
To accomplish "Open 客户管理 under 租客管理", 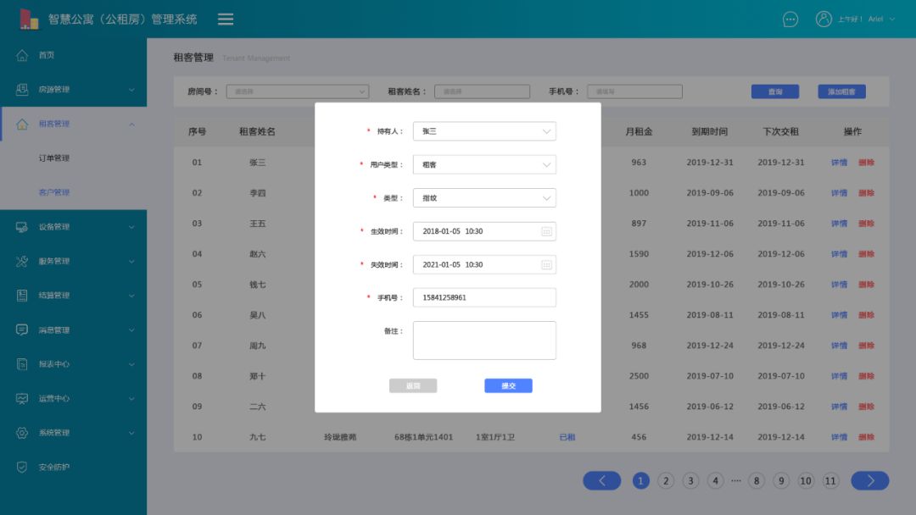I will click(x=55, y=192).
